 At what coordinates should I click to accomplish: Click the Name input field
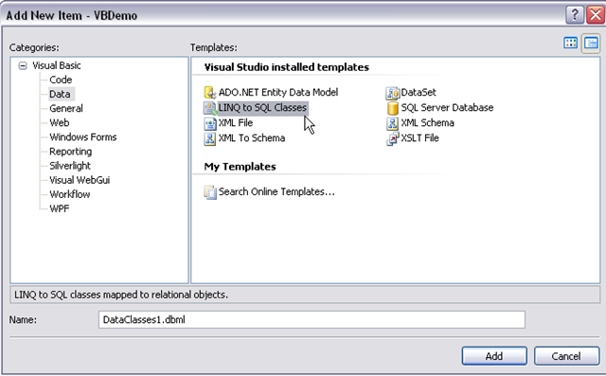tap(312, 320)
